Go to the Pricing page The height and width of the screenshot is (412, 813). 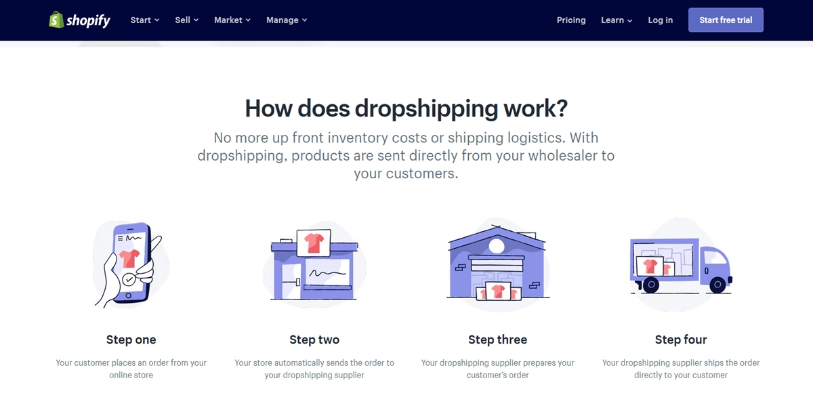click(x=571, y=20)
